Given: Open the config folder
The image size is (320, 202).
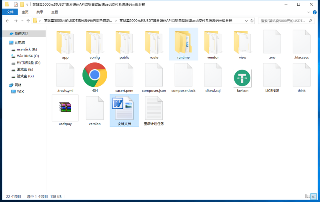Looking at the screenshot, I should pos(95,45).
